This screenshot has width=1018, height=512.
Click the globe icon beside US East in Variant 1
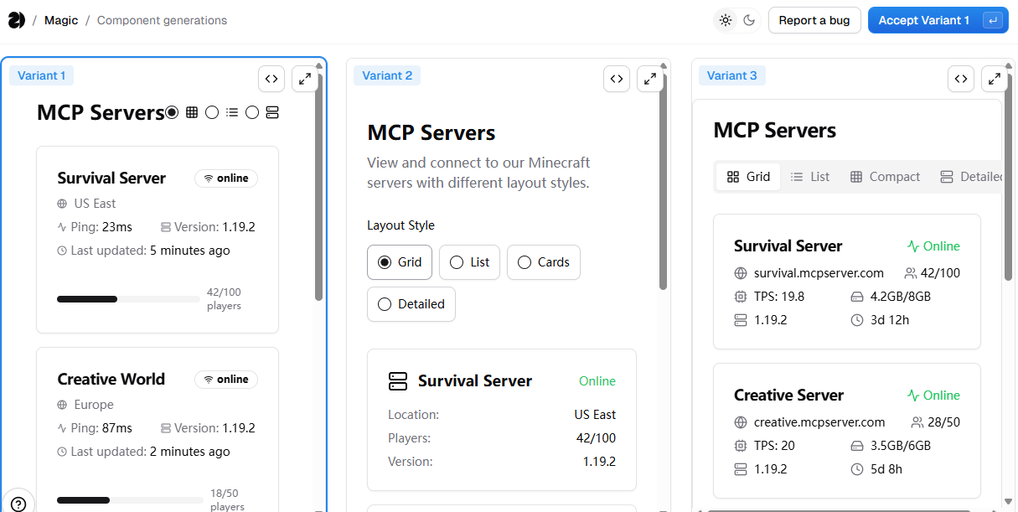click(x=62, y=204)
